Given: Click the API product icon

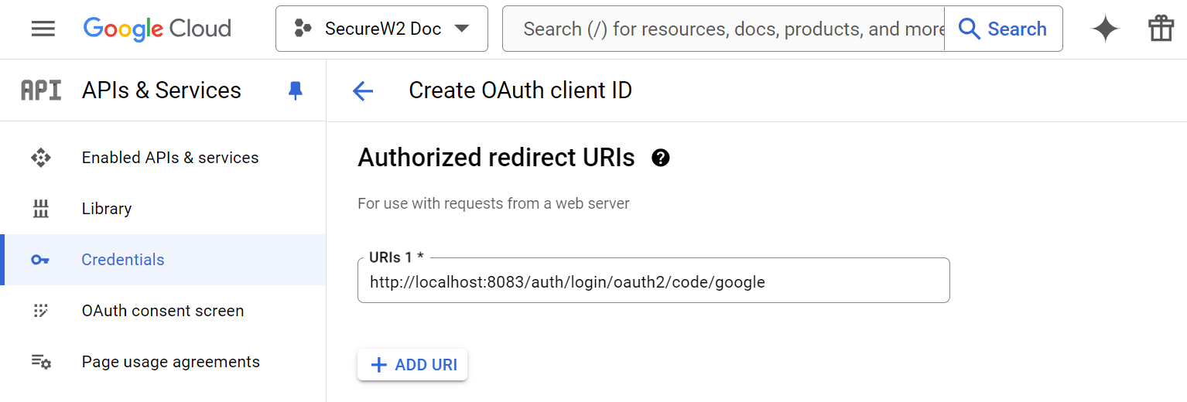Looking at the screenshot, I should pyautogui.click(x=41, y=90).
